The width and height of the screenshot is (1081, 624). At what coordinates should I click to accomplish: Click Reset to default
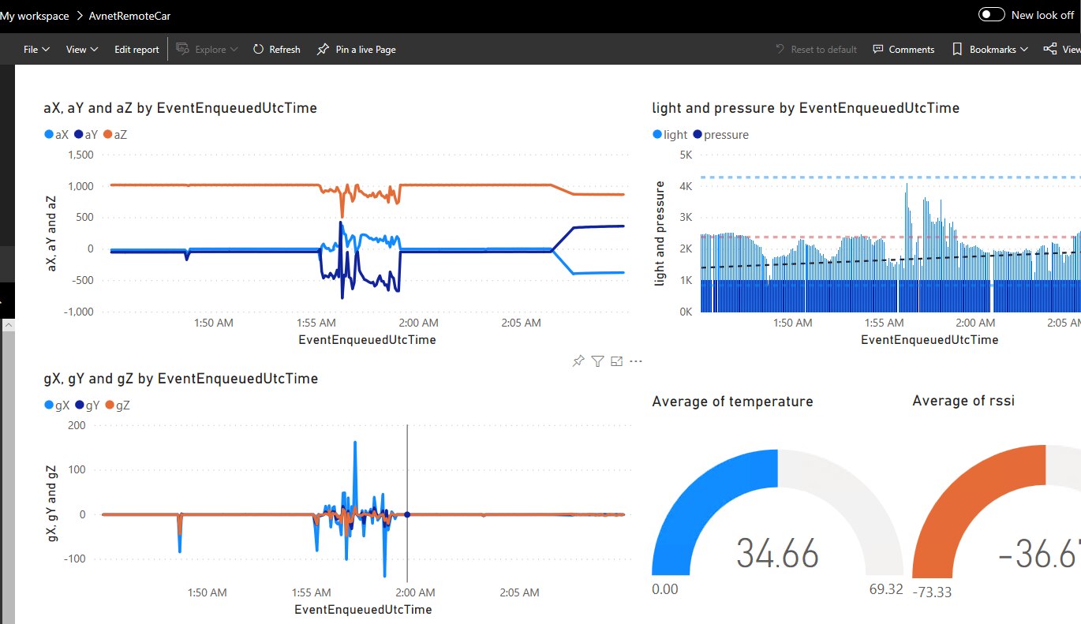click(x=816, y=49)
